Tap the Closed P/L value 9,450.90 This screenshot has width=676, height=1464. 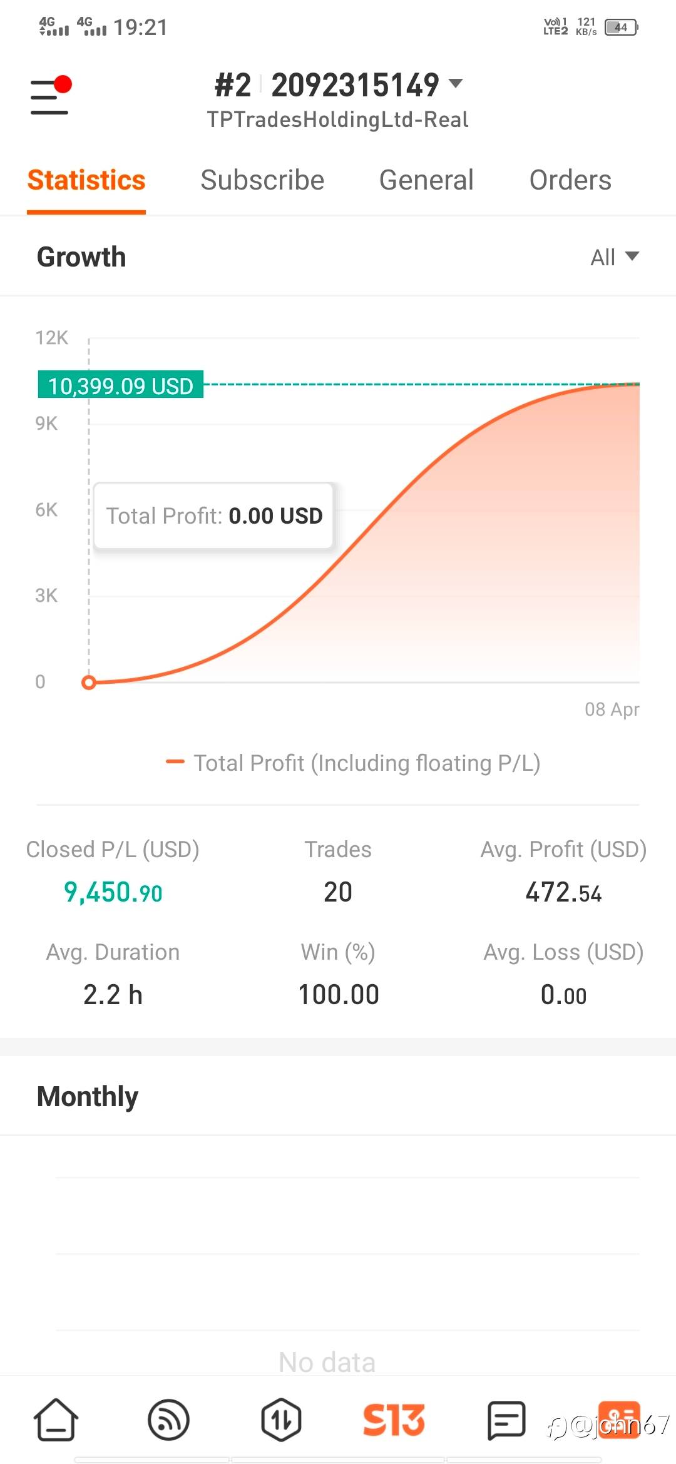[x=113, y=892]
